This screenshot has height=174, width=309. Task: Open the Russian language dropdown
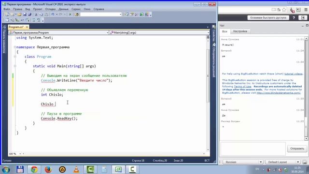(243, 162)
